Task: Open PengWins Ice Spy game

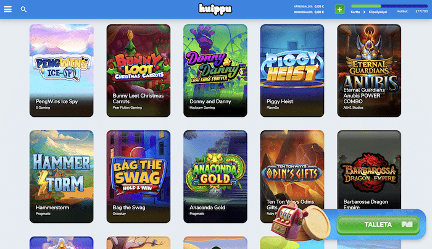Action: tap(62, 70)
